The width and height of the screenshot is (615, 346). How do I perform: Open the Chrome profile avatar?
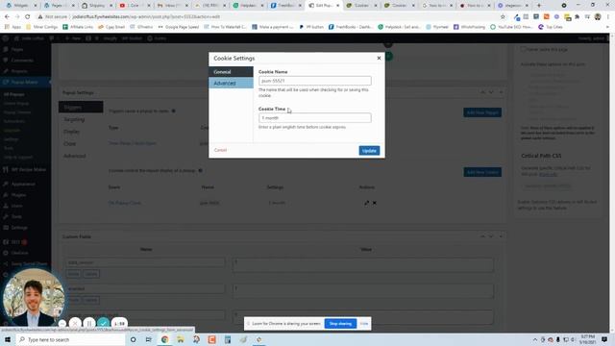[x=598, y=17]
